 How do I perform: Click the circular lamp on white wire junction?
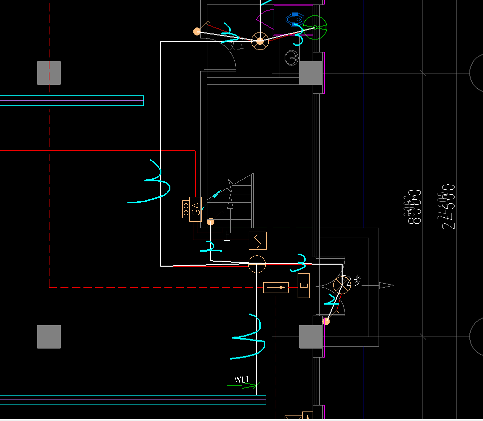coord(257,264)
